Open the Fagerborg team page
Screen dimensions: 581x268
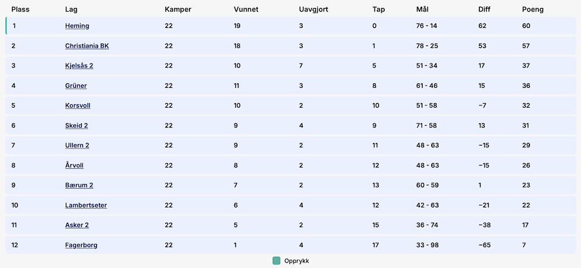click(81, 245)
